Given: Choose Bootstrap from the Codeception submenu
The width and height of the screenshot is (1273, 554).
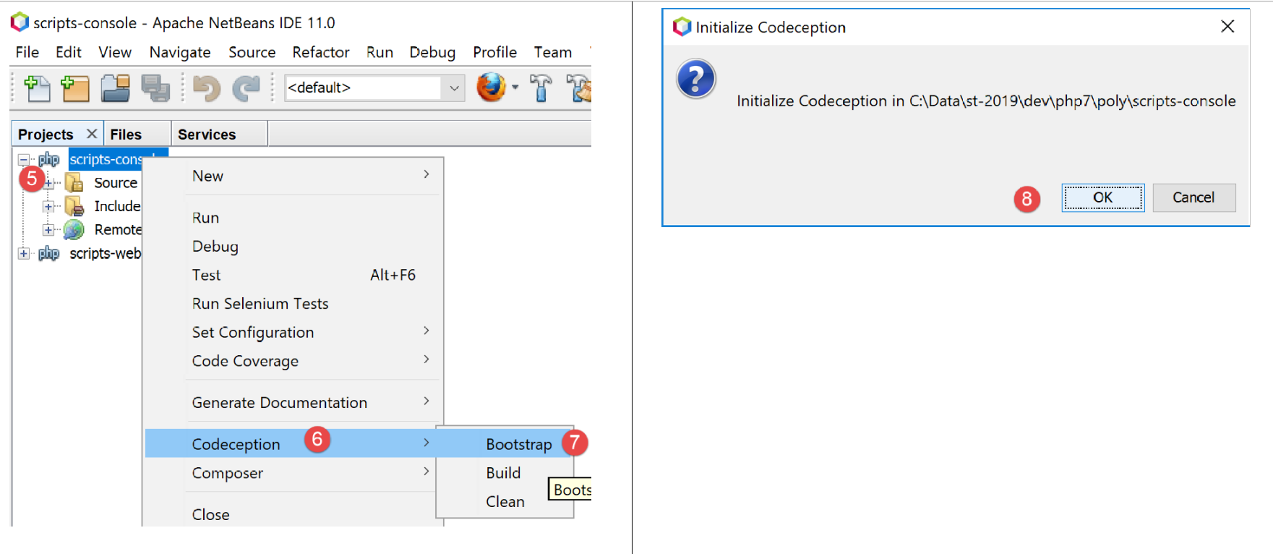Looking at the screenshot, I should click(x=518, y=444).
